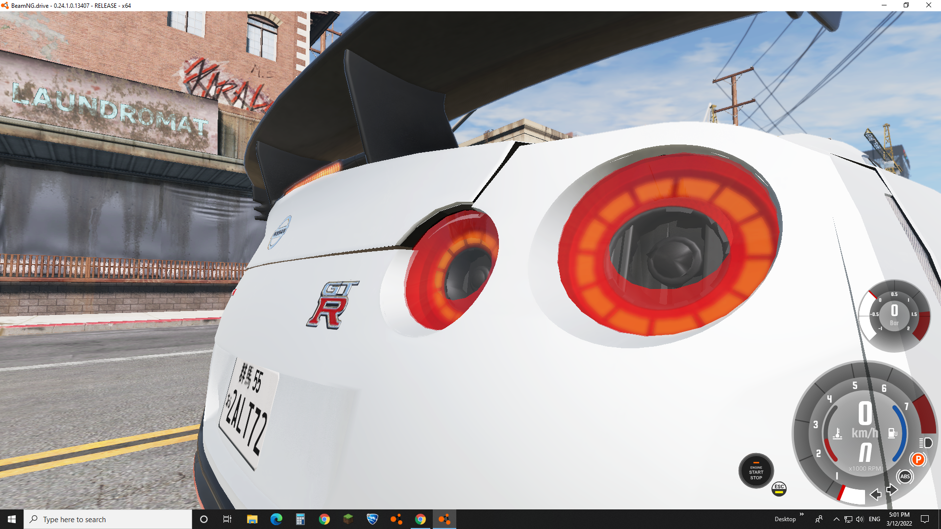Open People icon in system tray
Screen dimensions: 941x529
pos(818,519)
